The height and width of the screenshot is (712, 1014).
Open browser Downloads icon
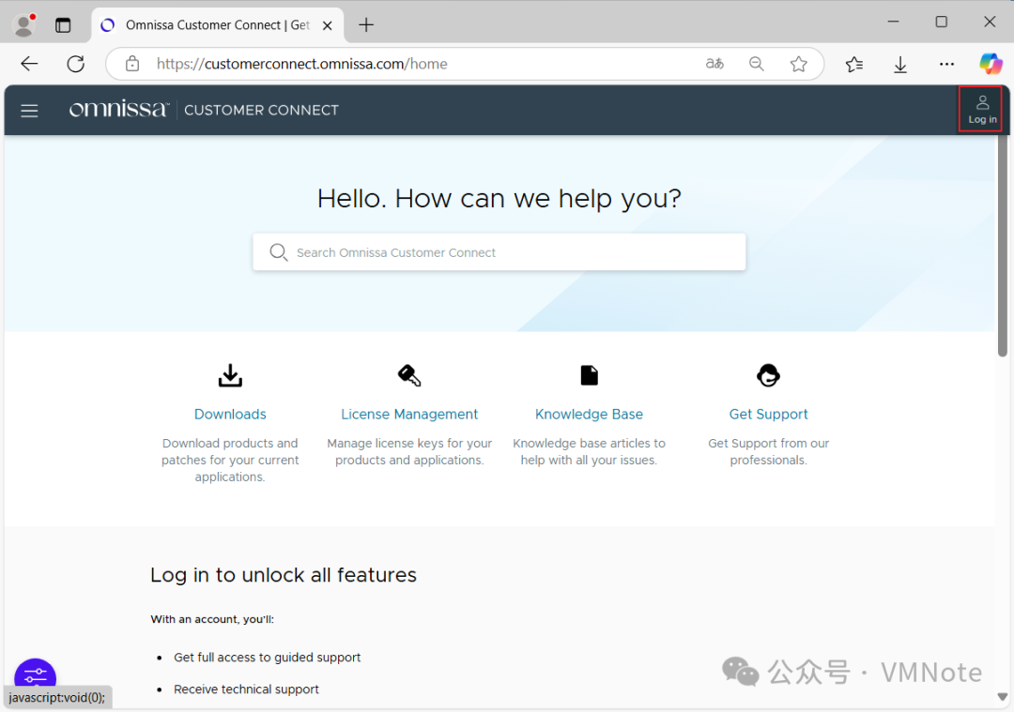click(900, 63)
